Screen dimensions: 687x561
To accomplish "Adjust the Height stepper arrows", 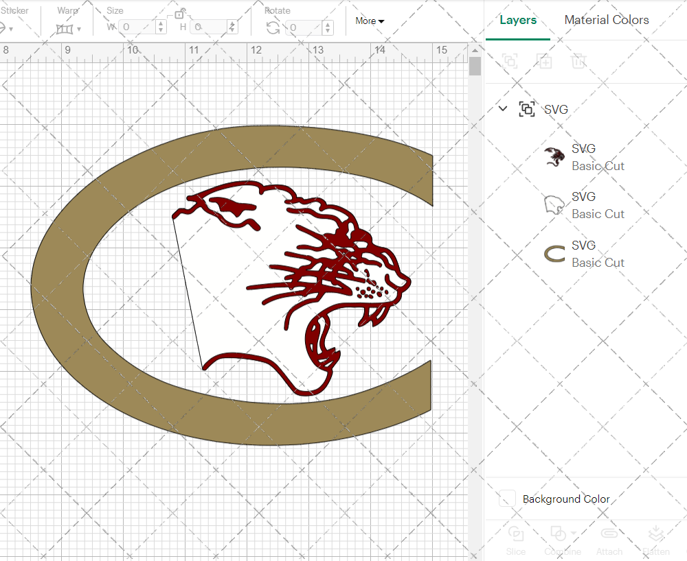I will tap(232, 27).
